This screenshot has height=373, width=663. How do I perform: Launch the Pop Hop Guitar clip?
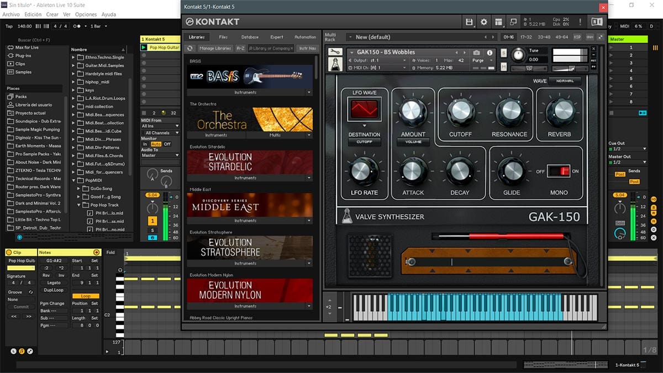(144, 48)
